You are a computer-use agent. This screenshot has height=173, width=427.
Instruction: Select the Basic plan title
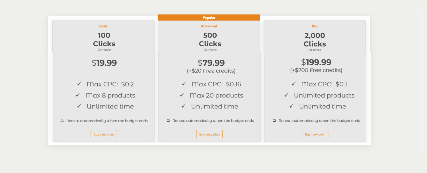[103, 26]
